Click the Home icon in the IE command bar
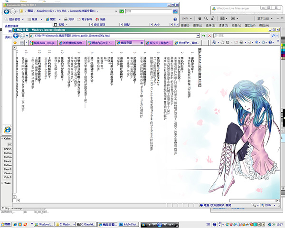The image size is (285, 228). (214, 43)
